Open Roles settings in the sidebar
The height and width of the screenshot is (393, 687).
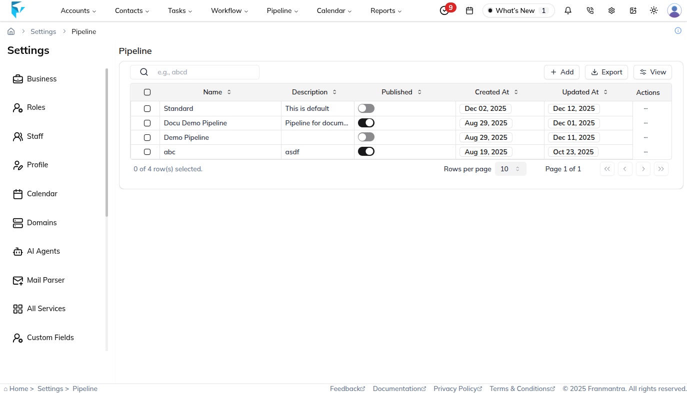(29, 107)
